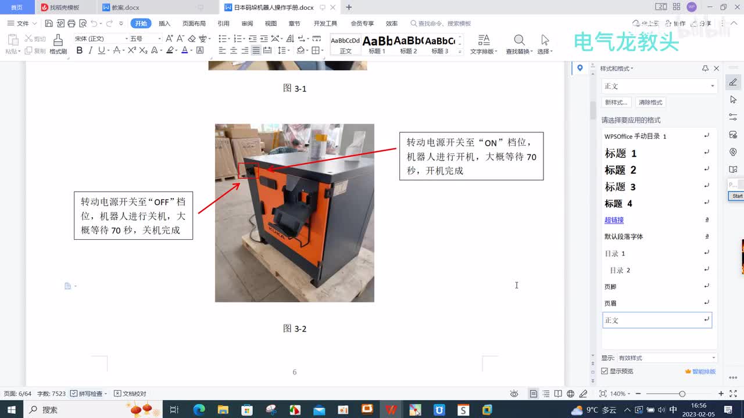This screenshot has height=418, width=744.
Task: Switch to web layout globe icon
Action: (571, 394)
